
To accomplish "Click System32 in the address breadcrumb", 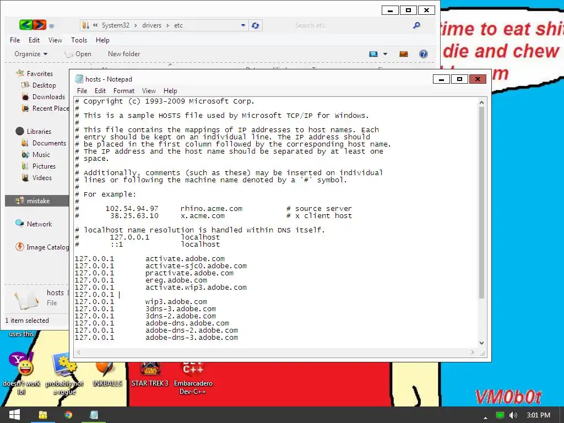I will click(x=115, y=25).
